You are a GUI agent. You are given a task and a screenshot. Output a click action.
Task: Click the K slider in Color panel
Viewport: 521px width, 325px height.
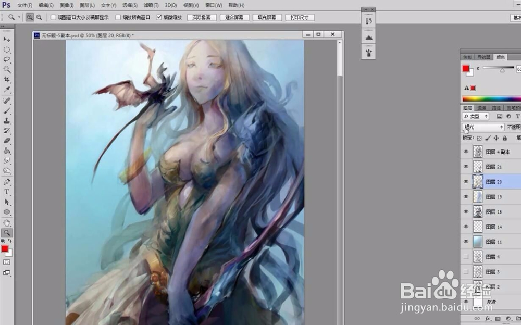pyautogui.click(x=499, y=68)
